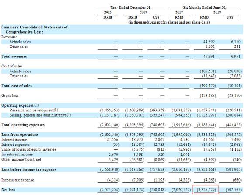Click Vehicle sales revenue 44,399
This screenshot has height=195, width=244.
[x=209, y=42]
